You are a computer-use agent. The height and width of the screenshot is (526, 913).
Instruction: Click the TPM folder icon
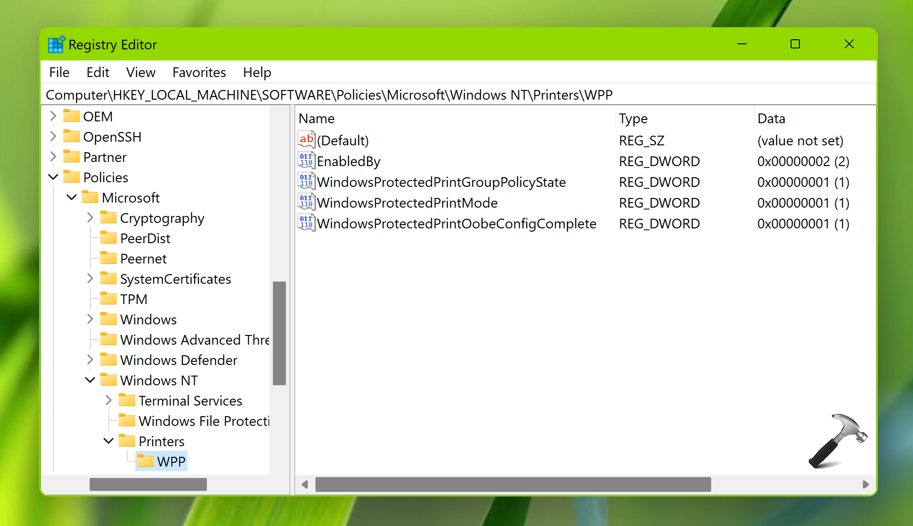pyautogui.click(x=109, y=299)
